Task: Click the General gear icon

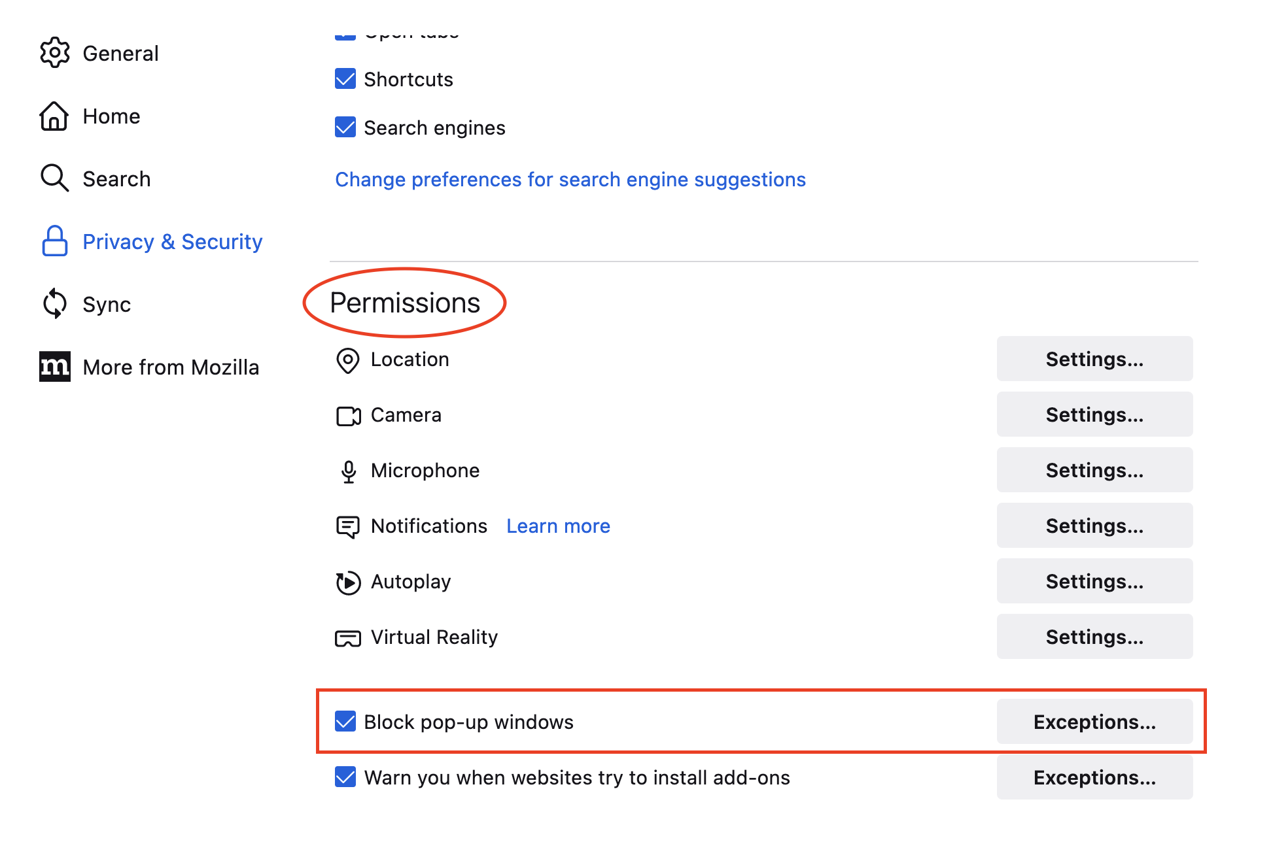Action: click(x=55, y=53)
